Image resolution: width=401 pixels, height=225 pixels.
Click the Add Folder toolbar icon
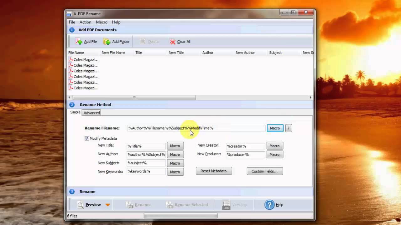pos(107,42)
